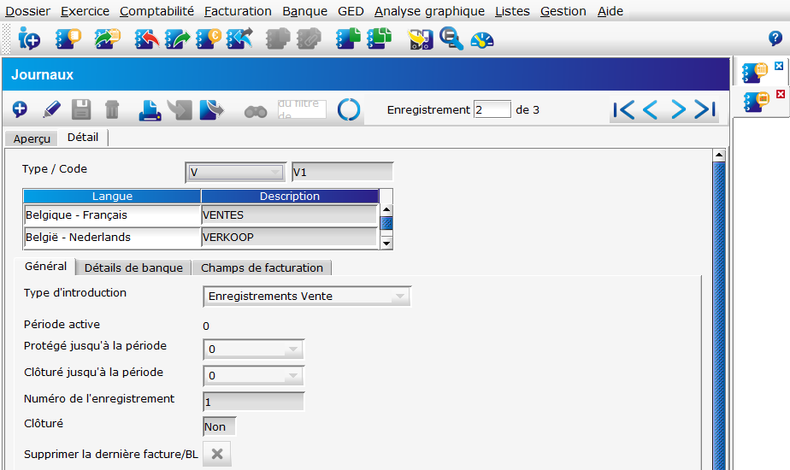Click the notebook with blue arrows icon
The width and height of the screenshot is (790, 470).
(239, 38)
